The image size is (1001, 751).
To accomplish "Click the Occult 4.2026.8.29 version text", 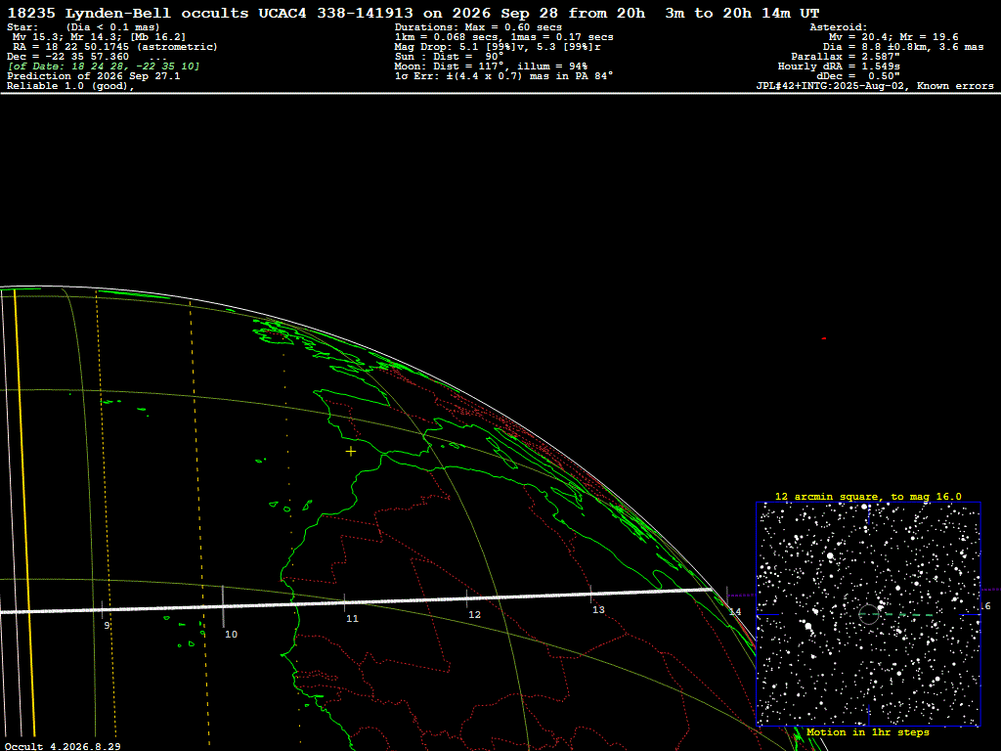I will [63, 746].
